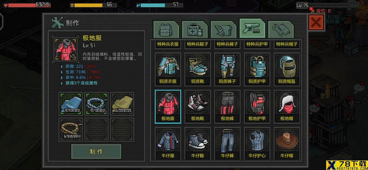Open the weapons pistol tab

(252, 28)
